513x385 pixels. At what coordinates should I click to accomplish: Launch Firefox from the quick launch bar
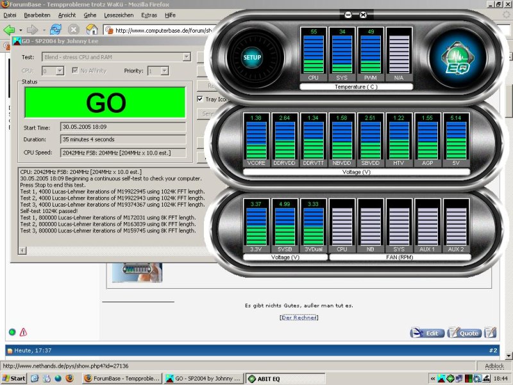[69, 379]
